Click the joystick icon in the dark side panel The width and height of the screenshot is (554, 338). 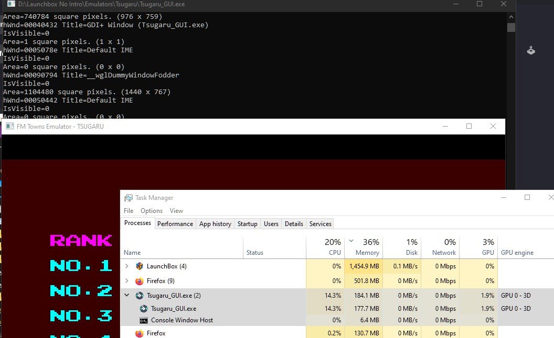(531, 50)
